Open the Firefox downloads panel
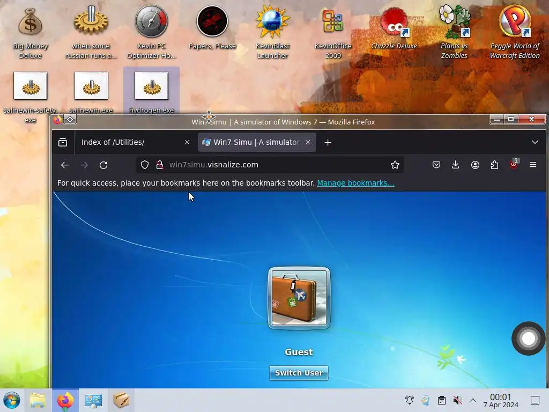This screenshot has height=412, width=549. pyautogui.click(x=456, y=165)
